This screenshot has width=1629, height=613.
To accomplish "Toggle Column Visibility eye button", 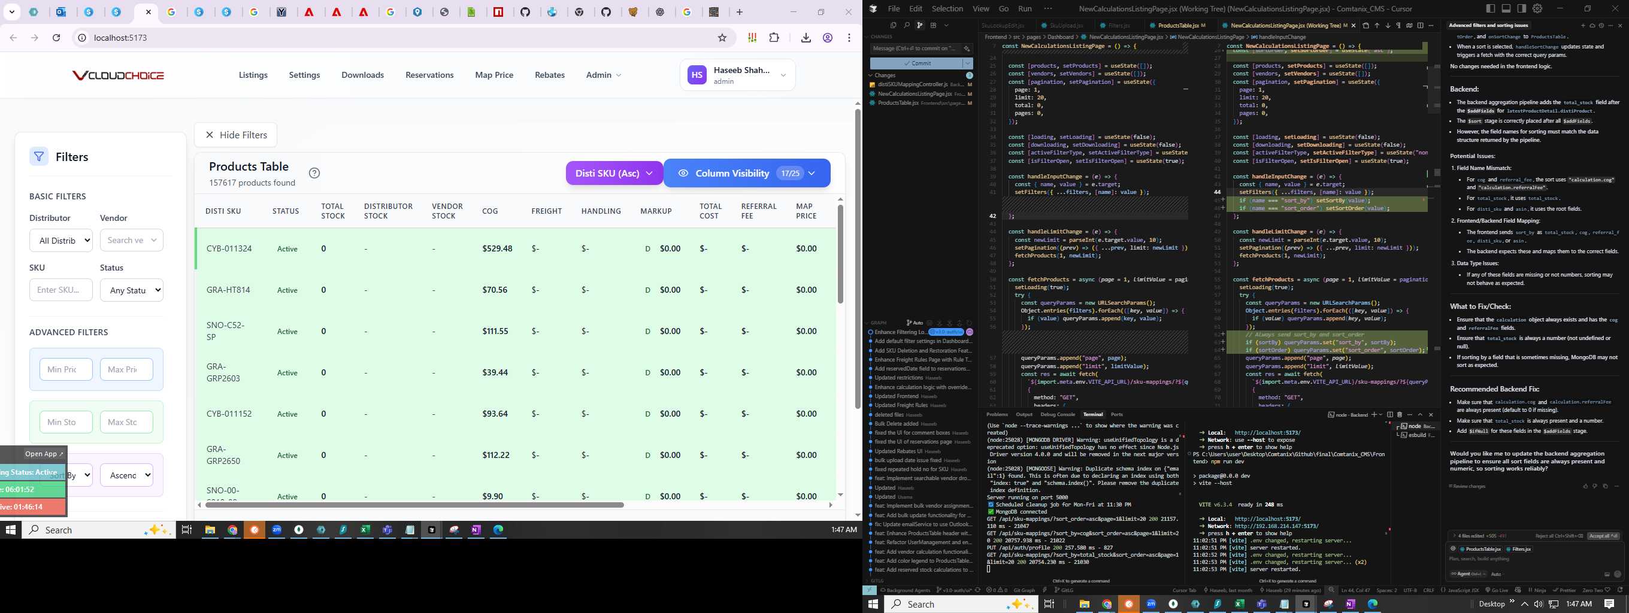I will (x=747, y=173).
